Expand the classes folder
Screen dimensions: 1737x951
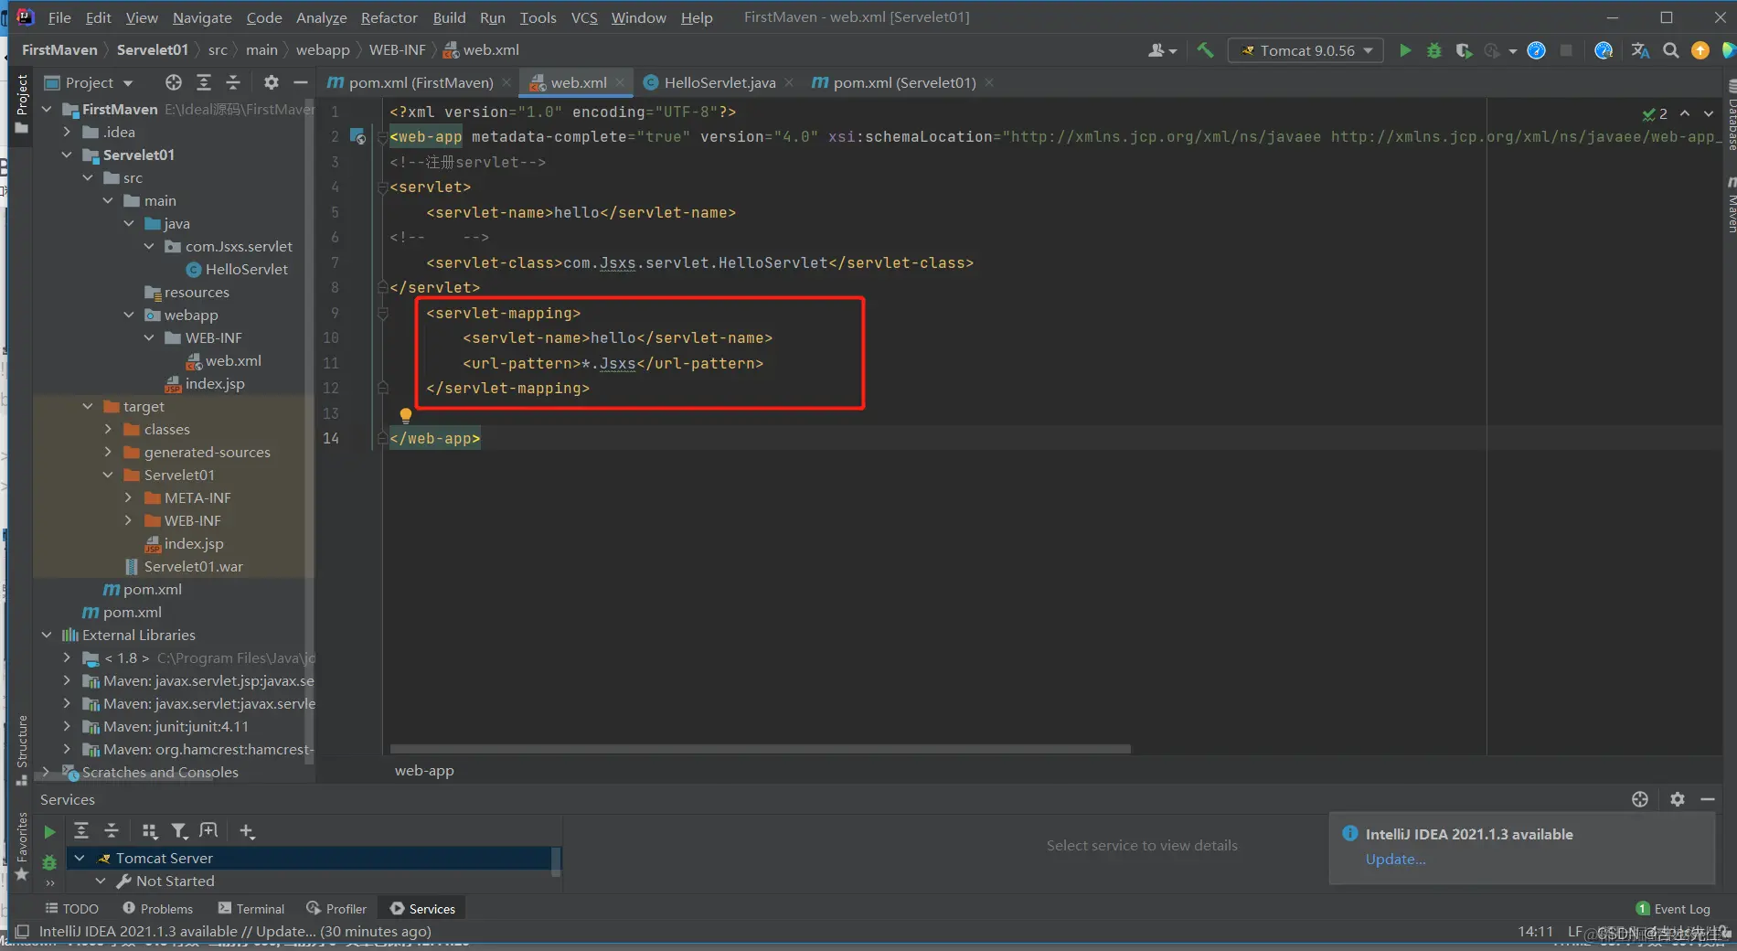[108, 429]
